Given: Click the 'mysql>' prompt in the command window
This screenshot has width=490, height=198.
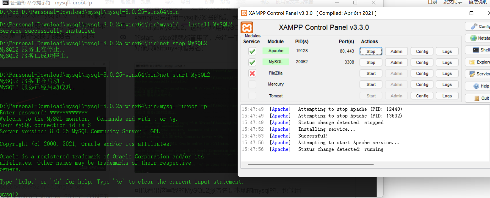Looking at the screenshot, I should 9,195.
